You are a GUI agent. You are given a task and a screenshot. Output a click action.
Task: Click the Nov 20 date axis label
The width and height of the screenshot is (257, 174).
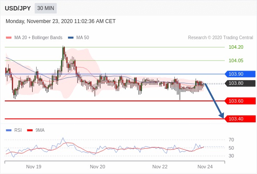(98, 167)
